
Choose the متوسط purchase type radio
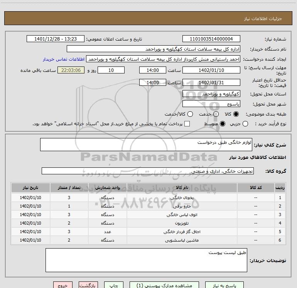[223, 124]
